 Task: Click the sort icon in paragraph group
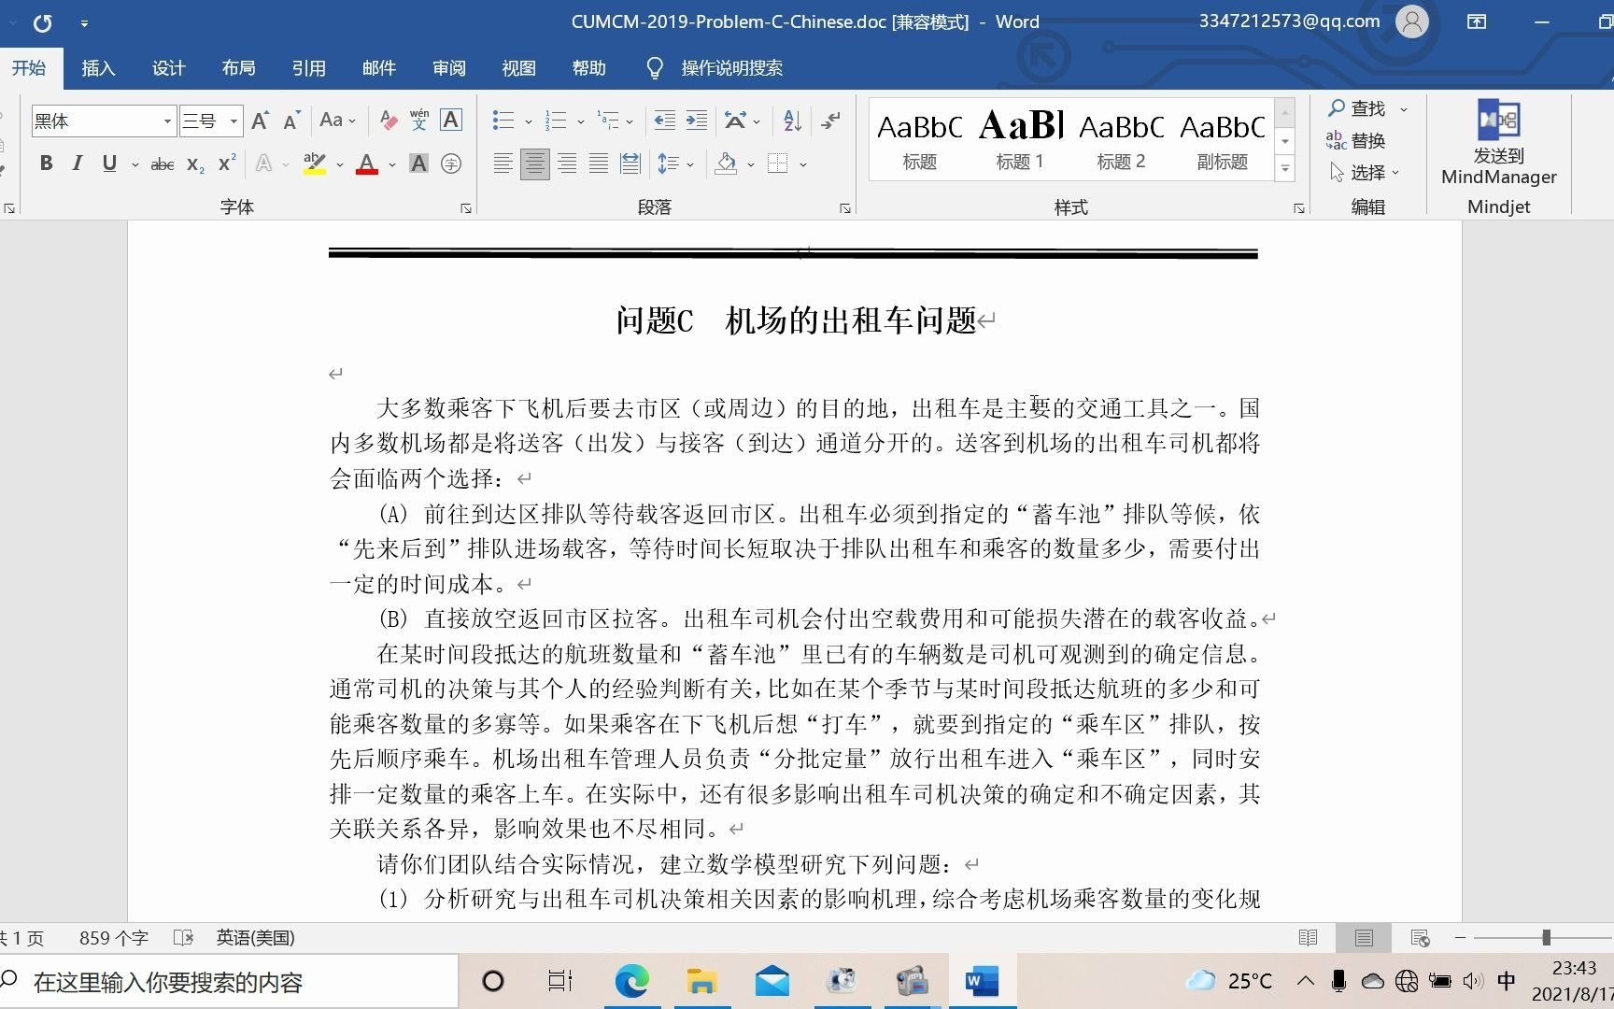[789, 121]
